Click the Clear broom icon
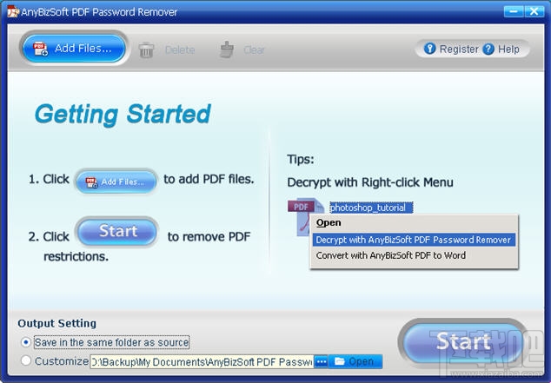The height and width of the screenshot is (383, 551). 227,50
